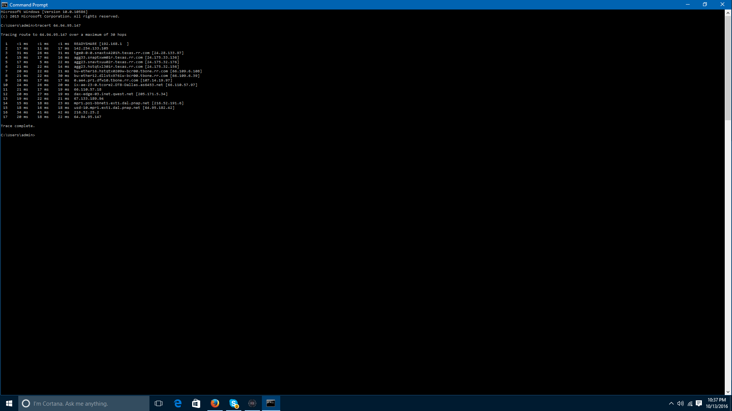Click the dark round taskbar app icon

pos(252,403)
